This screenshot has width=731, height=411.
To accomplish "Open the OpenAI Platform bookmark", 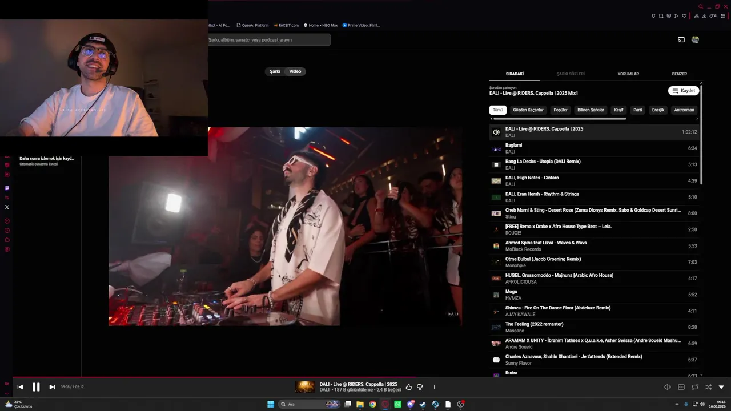I will [252, 25].
